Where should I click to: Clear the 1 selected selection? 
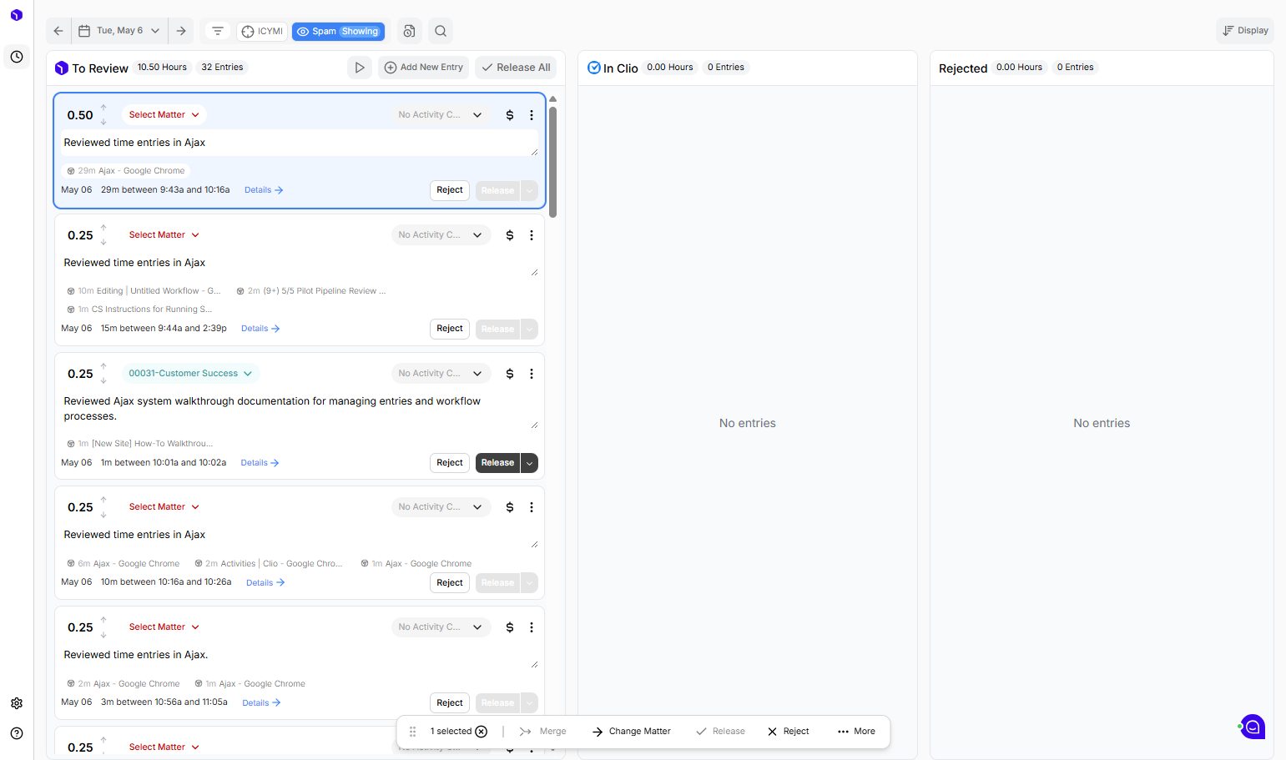[x=482, y=732]
